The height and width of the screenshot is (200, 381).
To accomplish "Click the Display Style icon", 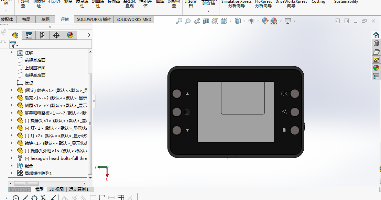I will (x=238, y=21).
